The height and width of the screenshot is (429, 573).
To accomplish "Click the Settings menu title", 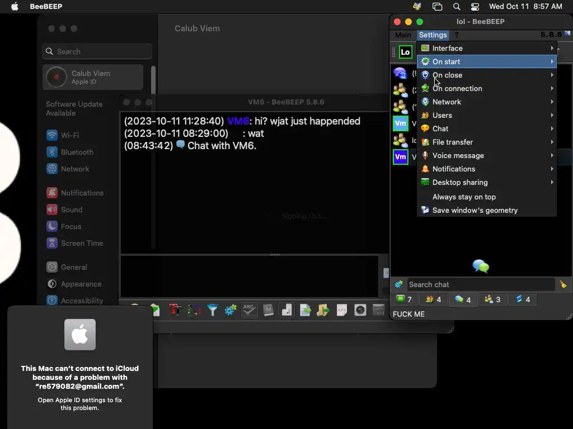I will 433,35.
